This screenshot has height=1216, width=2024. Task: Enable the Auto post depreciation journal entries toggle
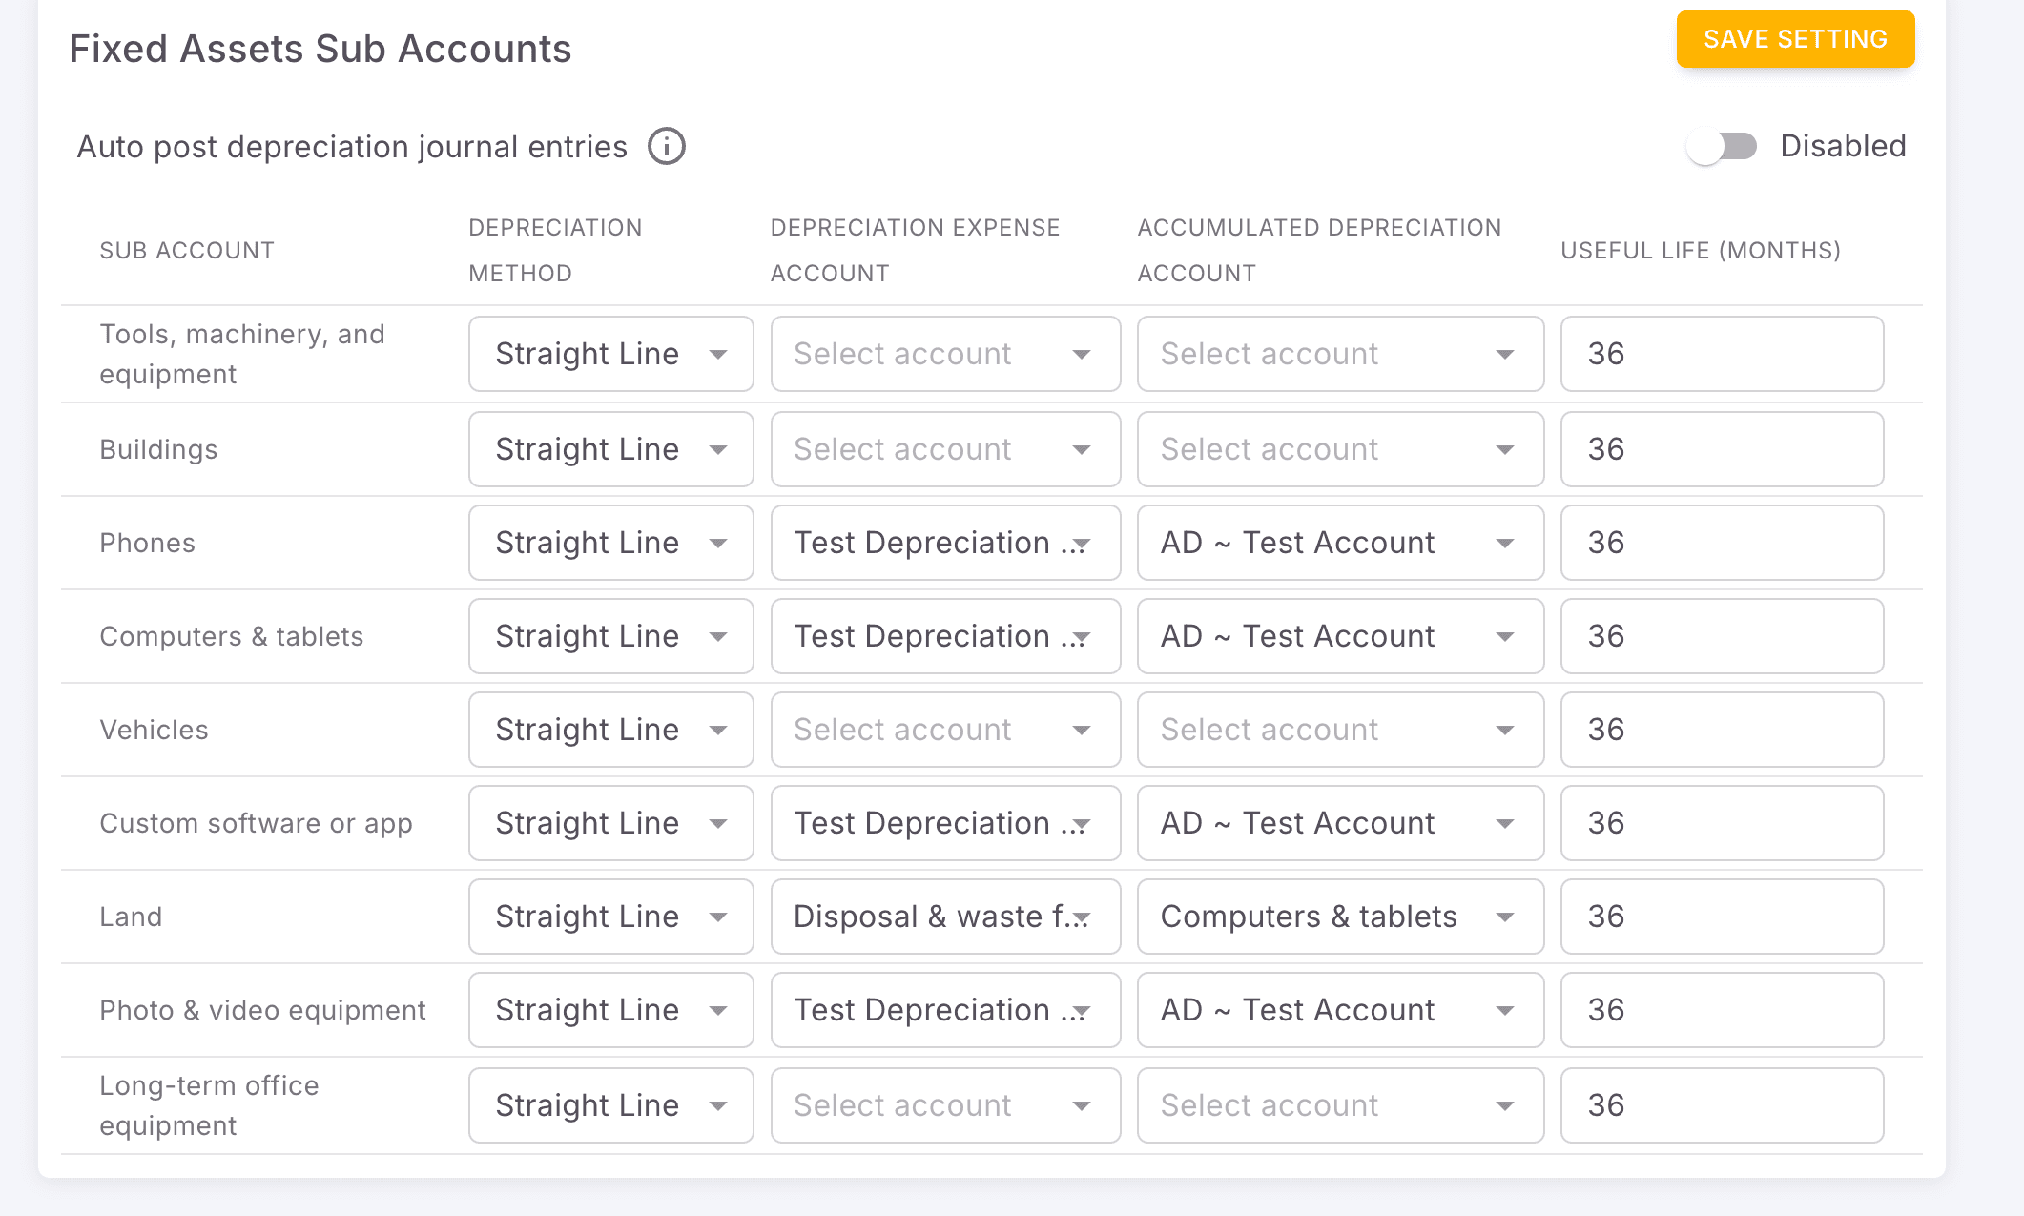click(1721, 146)
